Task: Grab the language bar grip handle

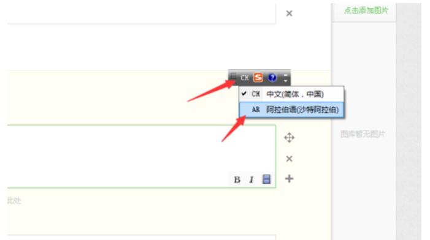Action: coord(232,77)
